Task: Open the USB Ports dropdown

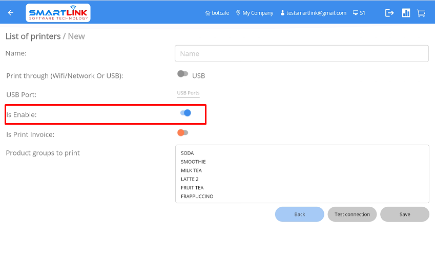Action: 188,93
